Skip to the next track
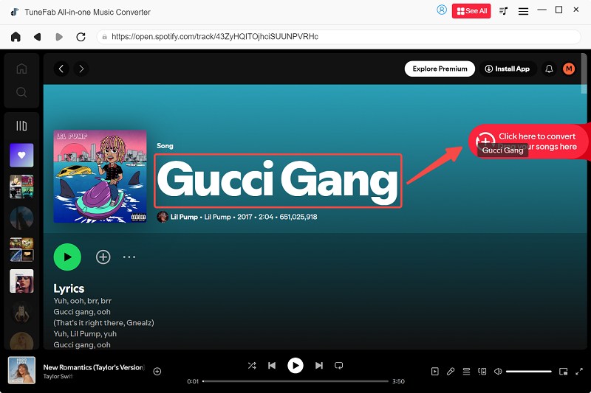The image size is (591, 393). (x=319, y=366)
